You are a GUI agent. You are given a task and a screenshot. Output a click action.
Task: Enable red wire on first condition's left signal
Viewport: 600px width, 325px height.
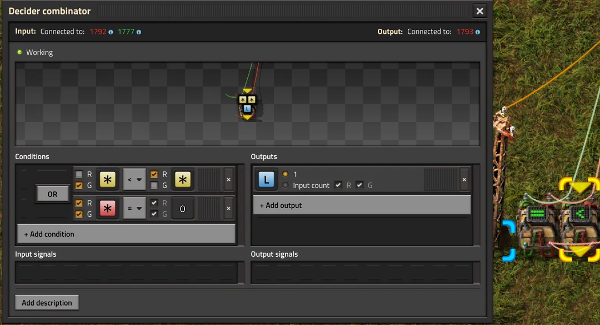pyautogui.click(x=79, y=174)
